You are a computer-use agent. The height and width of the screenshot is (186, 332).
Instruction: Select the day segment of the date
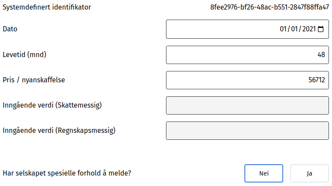point(283,29)
